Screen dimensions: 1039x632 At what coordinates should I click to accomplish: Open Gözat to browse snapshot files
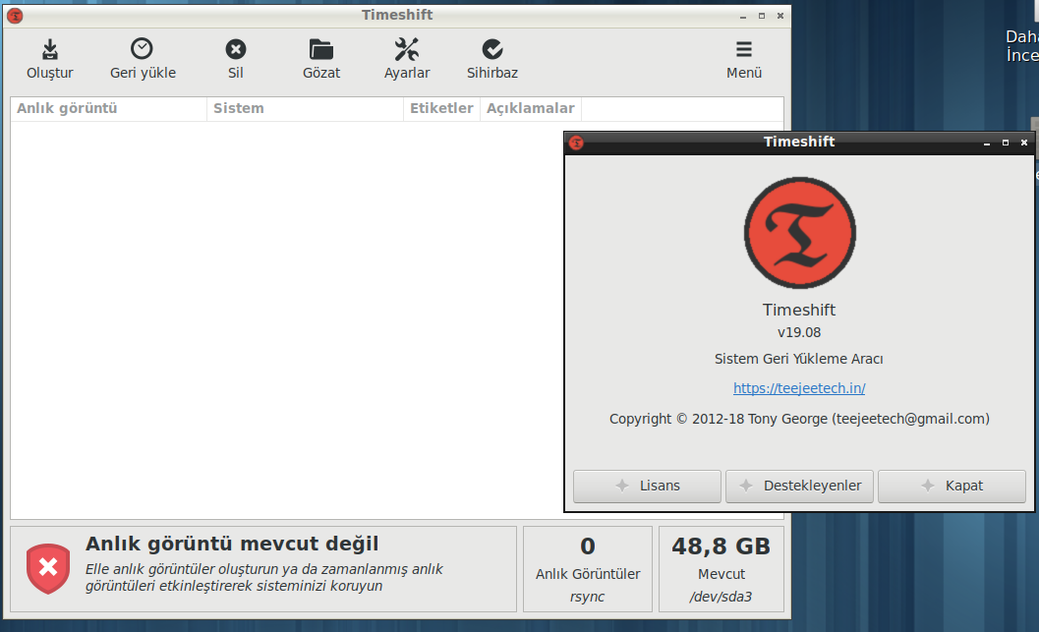tap(321, 58)
